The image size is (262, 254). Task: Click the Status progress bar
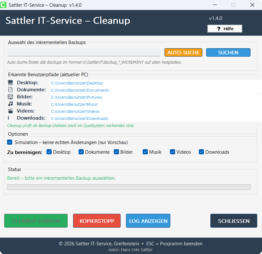tap(128, 187)
